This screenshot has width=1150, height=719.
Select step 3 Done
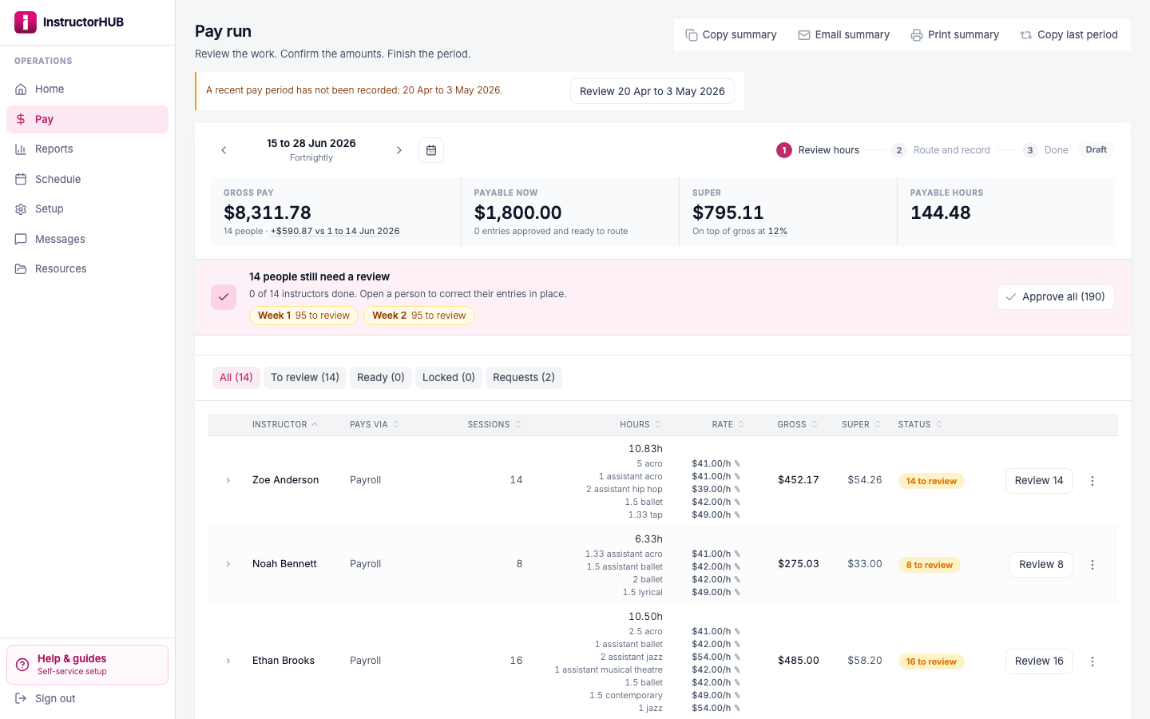pyautogui.click(x=1045, y=150)
